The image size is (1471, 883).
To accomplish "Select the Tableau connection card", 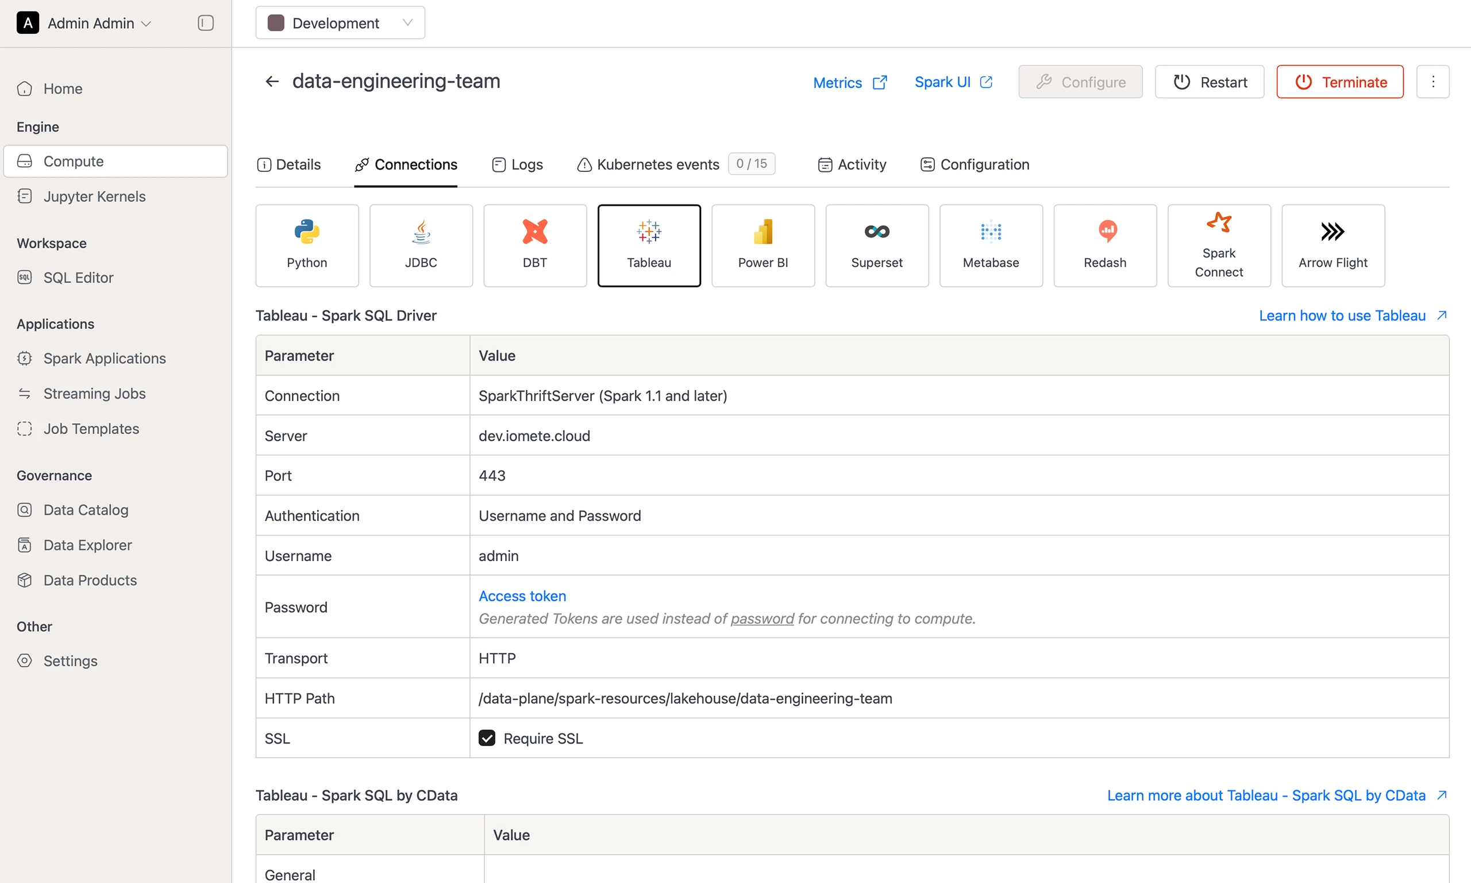I will (649, 245).
